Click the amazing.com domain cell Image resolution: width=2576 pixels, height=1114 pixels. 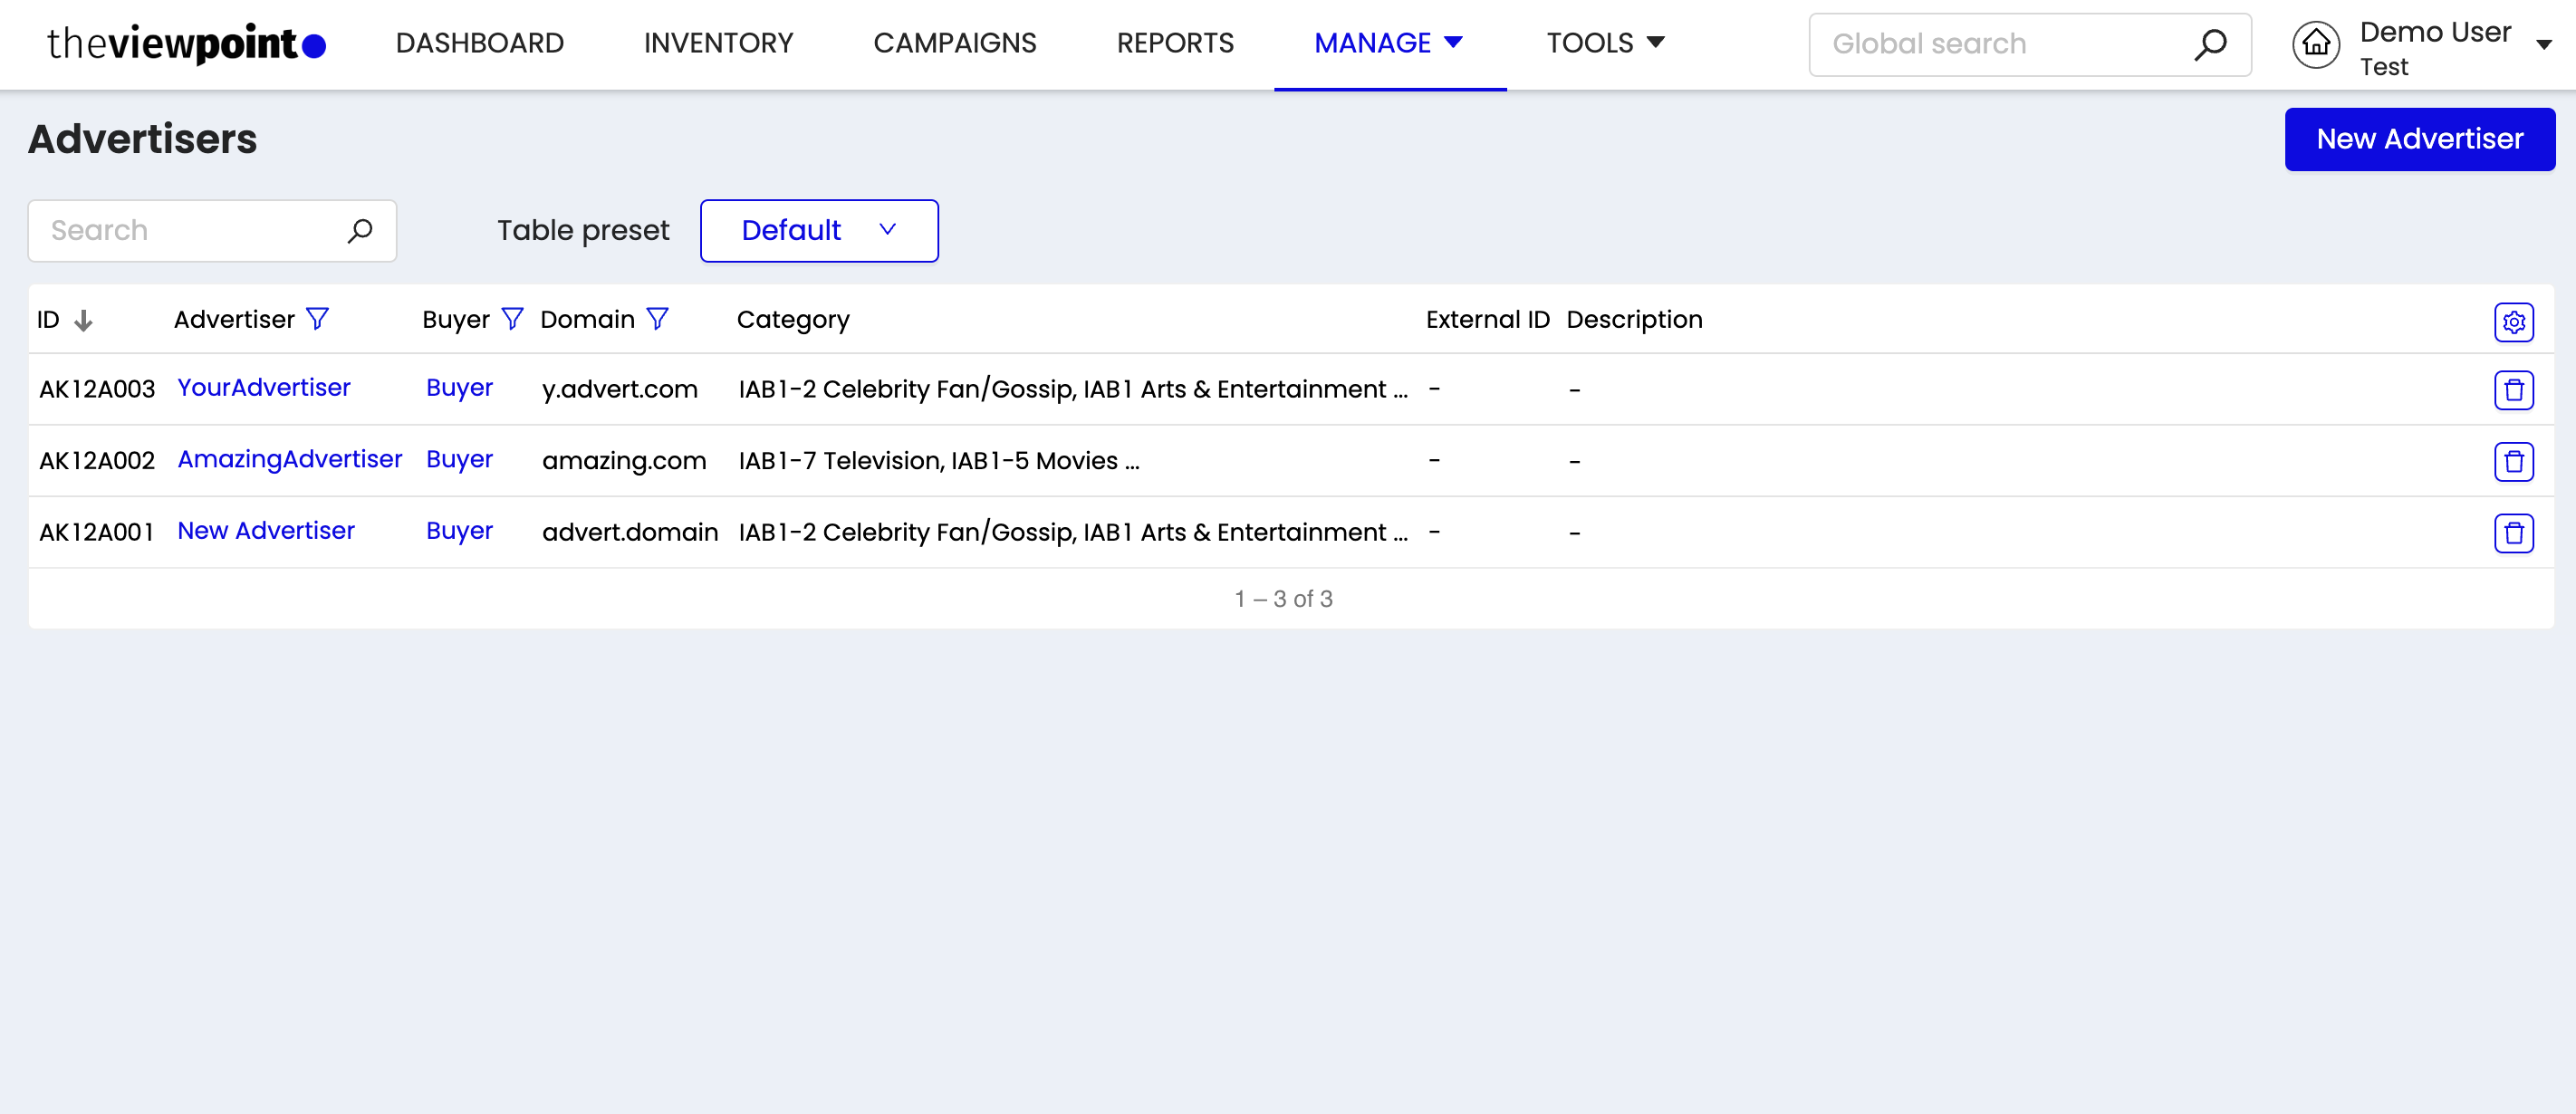[x=624, y=461]
